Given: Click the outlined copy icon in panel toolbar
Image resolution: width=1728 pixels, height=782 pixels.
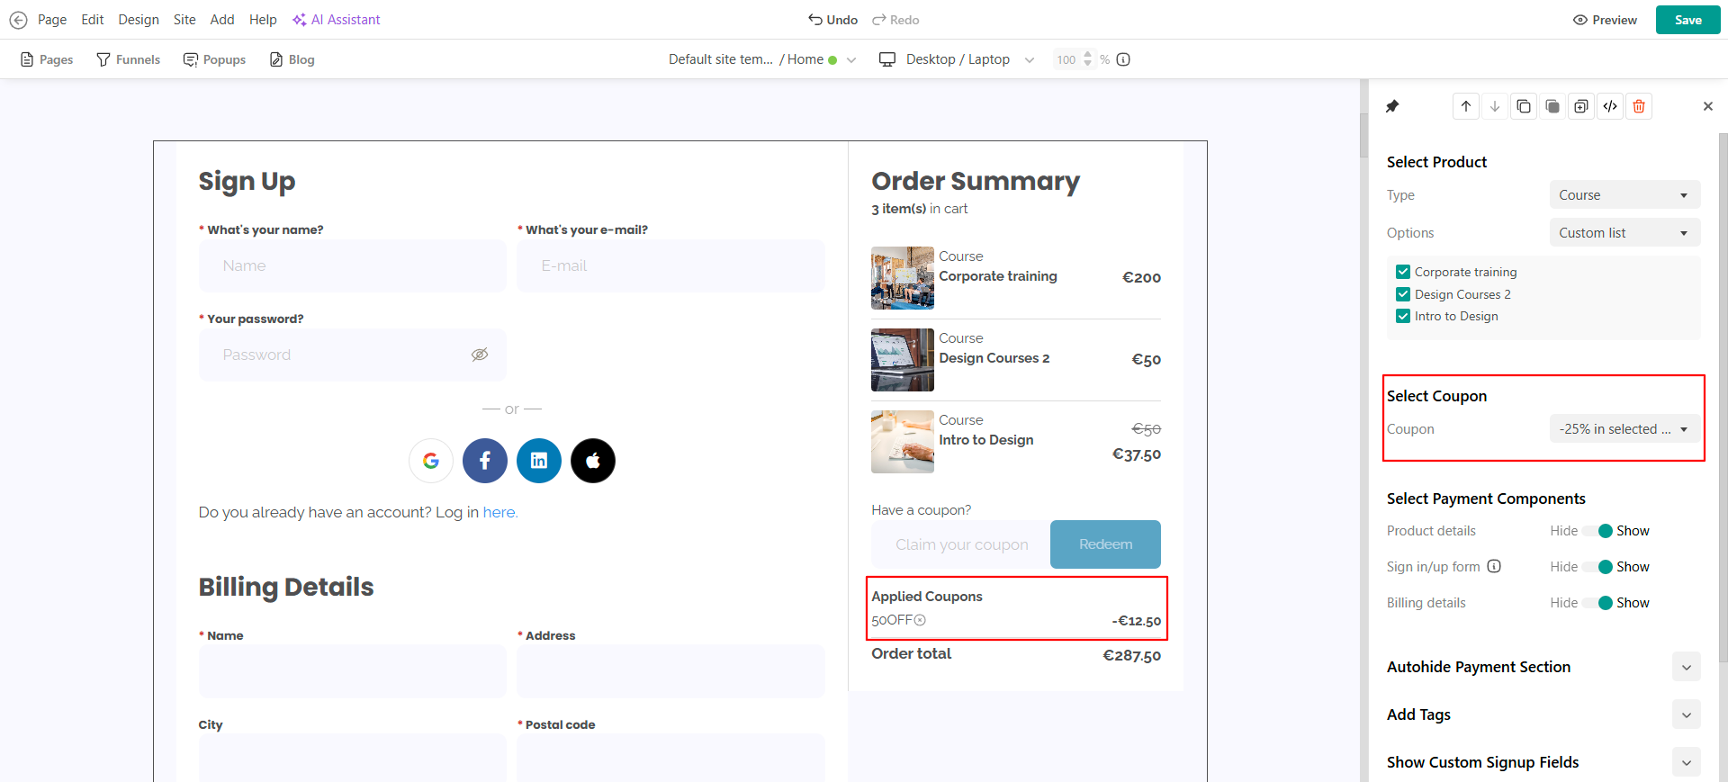Looking at the screenshot, I should (1524, 106).
